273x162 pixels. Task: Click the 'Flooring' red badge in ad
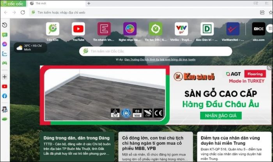255,74
